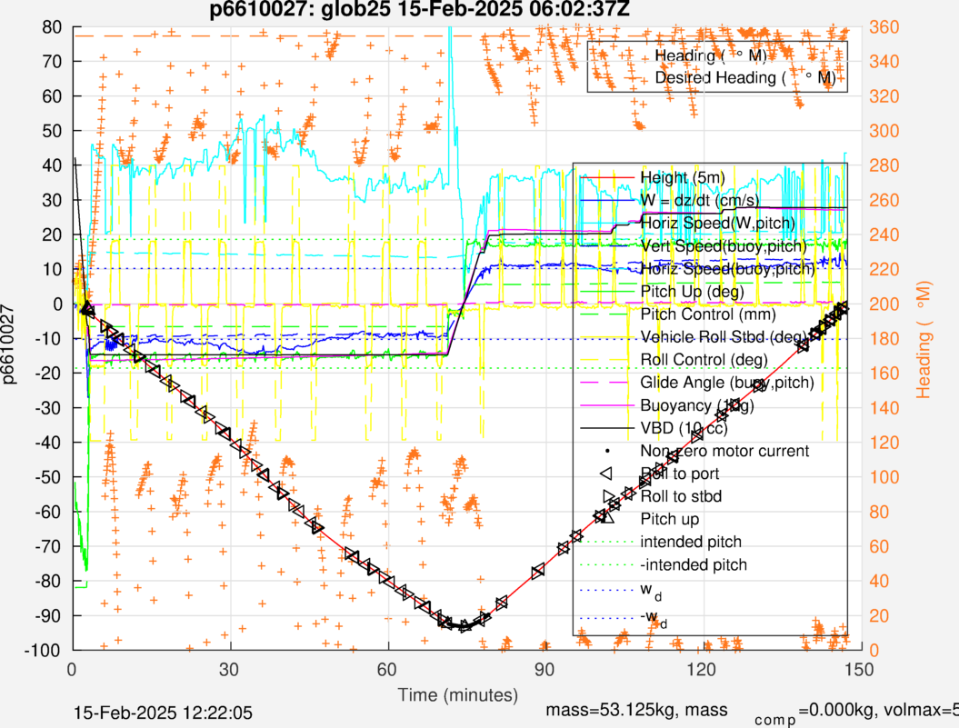The height and width of the screenshot is (728, 959).
Task: Select the "Horiz Speed(buoy,pitch)" legend entry
Action: point(728,268)
